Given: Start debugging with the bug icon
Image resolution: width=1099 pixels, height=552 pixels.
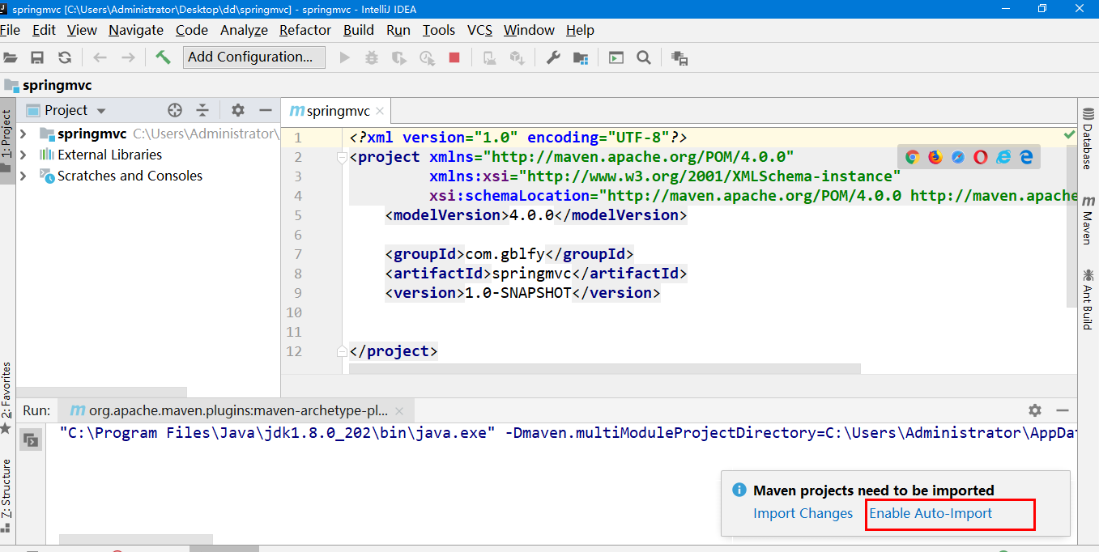Looking at the screenshot, I should [372, 57].
